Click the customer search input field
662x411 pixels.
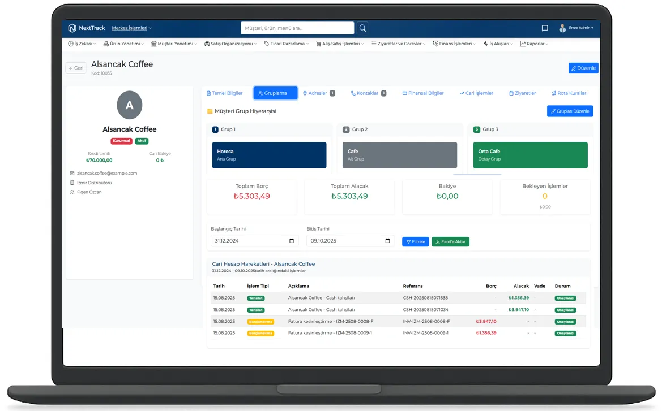[297, 28]
